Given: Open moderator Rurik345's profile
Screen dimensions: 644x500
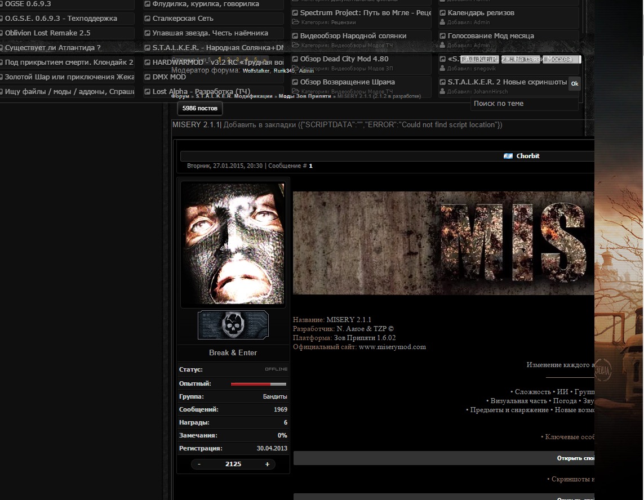Looking at the screenshot, I should (284, 70).
